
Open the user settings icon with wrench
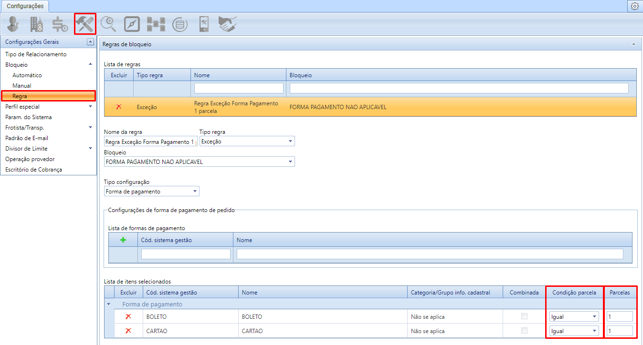click(x=13, y=24)
